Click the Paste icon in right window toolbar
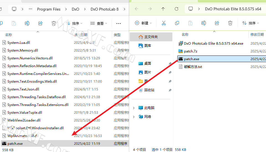This screenshot has height=152, width=266. click(x=190, y=23)
